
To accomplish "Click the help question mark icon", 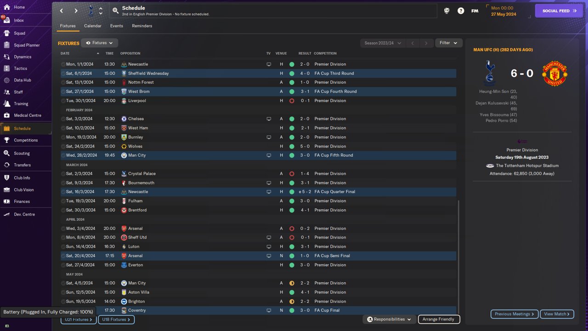I will point(461,11).
